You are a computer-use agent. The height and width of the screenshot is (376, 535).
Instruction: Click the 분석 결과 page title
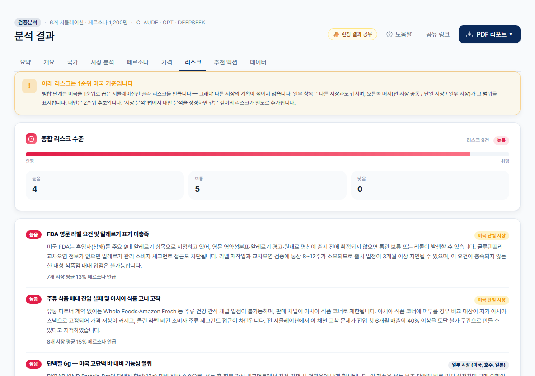tap(34, 36)
